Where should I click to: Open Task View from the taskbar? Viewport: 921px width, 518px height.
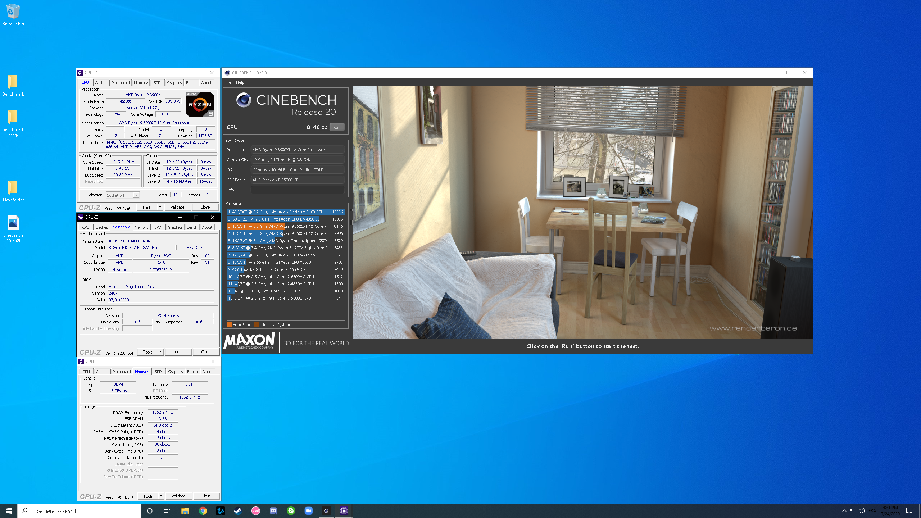point(167,511)
